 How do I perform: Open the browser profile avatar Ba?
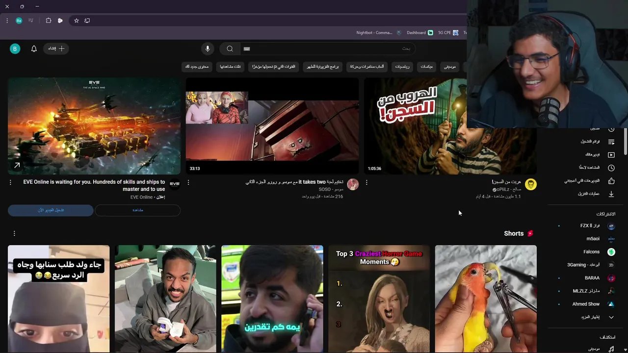point(19,21)
